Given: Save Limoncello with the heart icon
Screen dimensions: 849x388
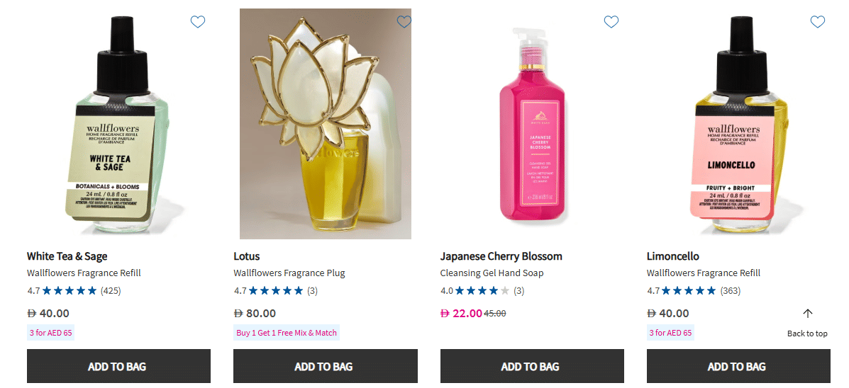Looking at the screenshot, I should pyautogui.click(x=818, y=22).
